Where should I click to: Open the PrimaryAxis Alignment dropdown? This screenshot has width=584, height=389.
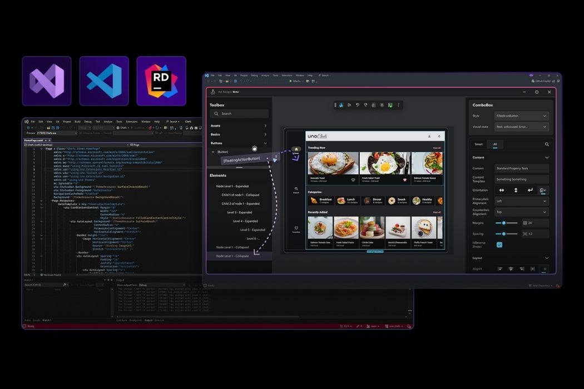522,201
